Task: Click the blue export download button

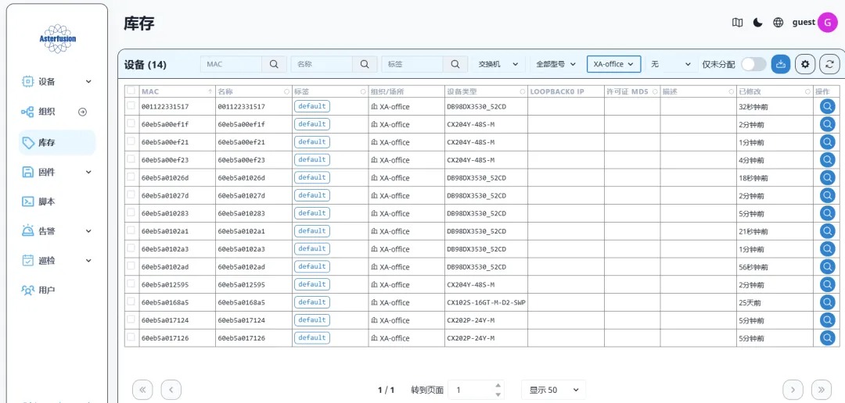Action: click(x=781, y=64)
